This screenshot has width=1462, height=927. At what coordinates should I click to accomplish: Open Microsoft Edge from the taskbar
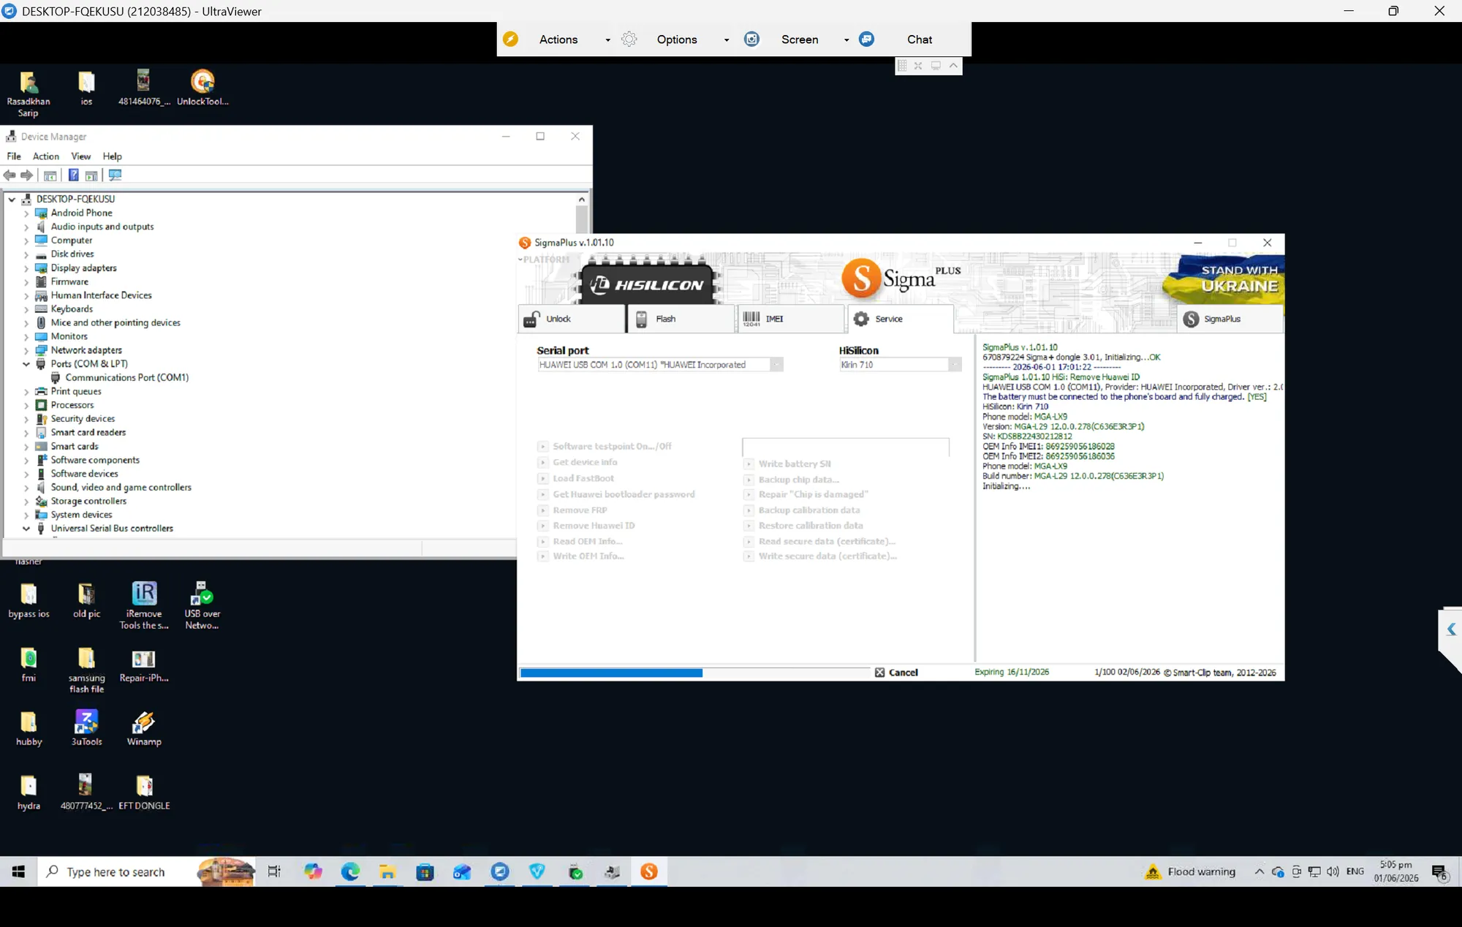tap(350, 871)
